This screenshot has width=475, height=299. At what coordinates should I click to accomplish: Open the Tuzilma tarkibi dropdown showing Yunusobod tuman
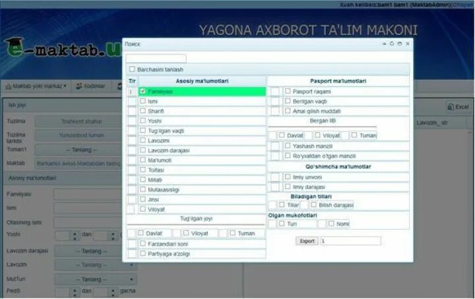click(79, 135)
